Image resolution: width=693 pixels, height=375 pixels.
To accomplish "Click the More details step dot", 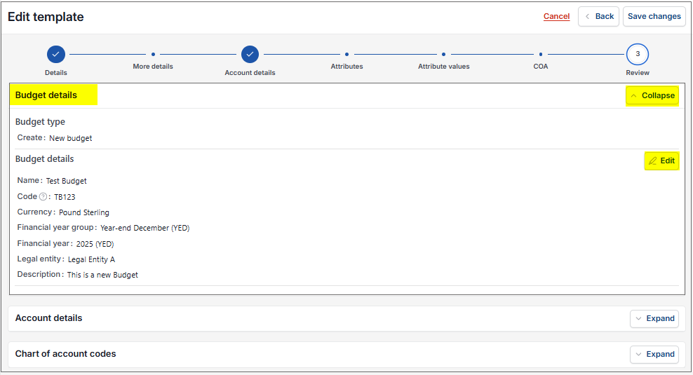I will pos(153,55).
